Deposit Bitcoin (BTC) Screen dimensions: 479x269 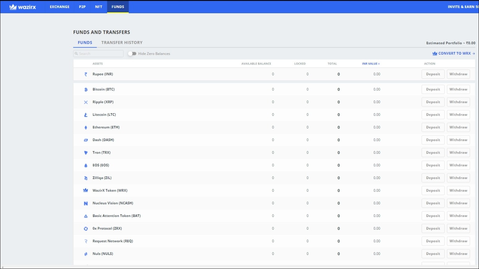click(433, 89)
